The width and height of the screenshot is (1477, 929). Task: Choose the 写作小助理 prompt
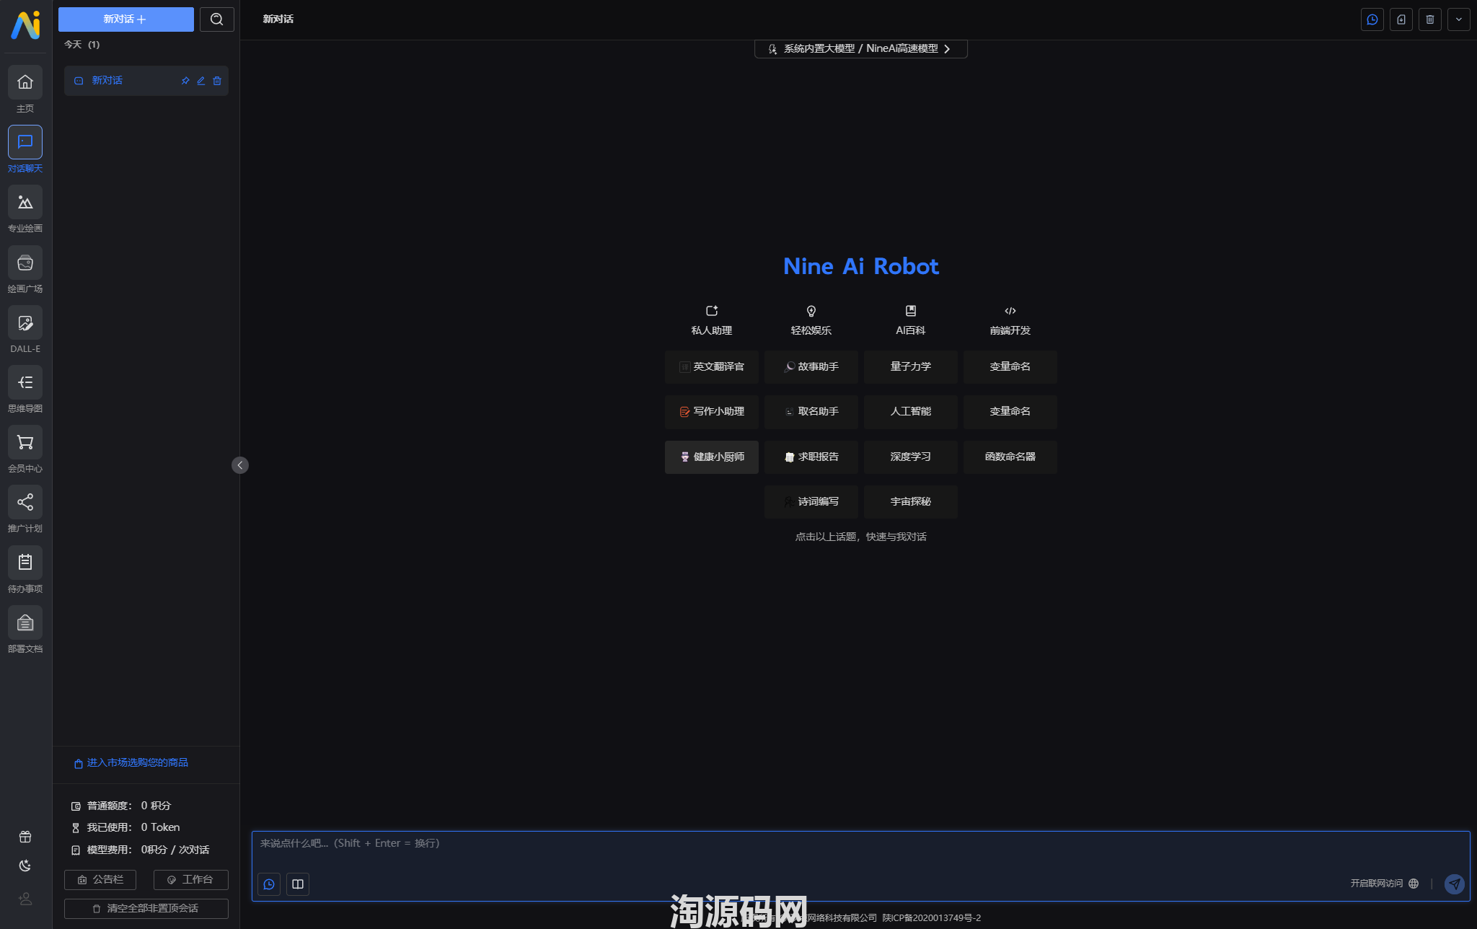[712, 412]
